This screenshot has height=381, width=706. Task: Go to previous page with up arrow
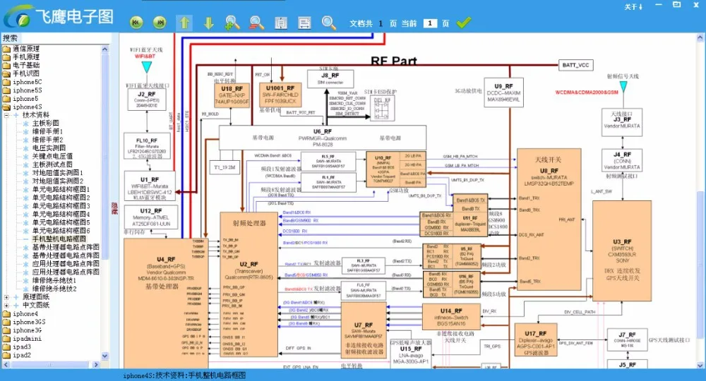[x=184, y=23]
